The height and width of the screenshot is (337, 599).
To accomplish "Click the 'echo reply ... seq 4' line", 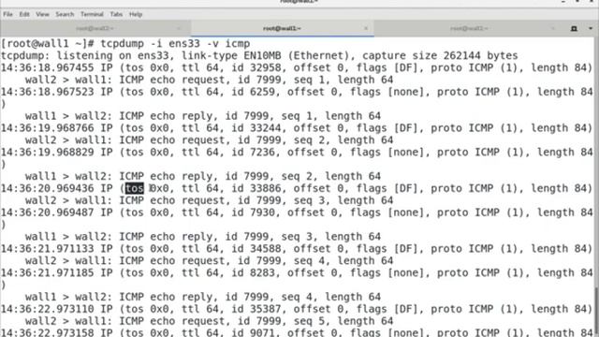I will [x=203, y=297].
